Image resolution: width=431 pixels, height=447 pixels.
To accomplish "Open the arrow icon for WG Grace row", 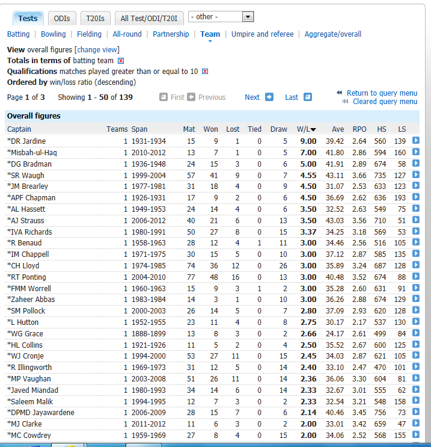I will 416,333.
